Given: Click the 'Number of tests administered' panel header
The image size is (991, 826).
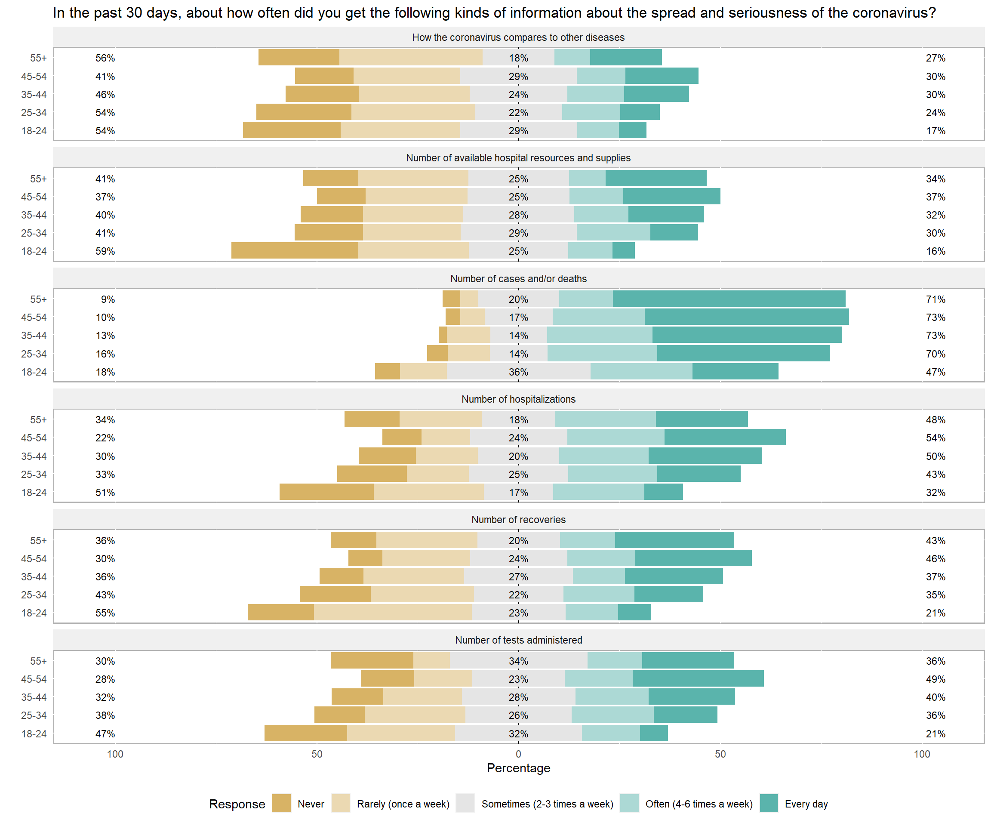Looking at the screenshot, I should (518, 640).
